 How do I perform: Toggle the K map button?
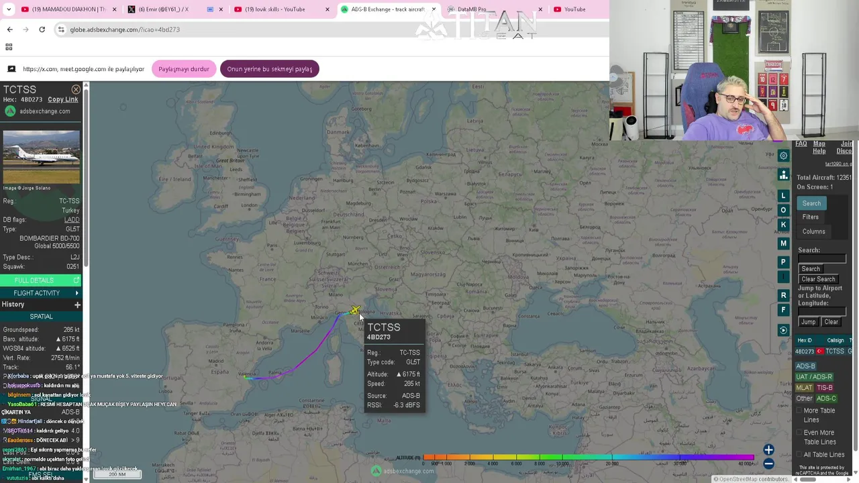[783, 225]
